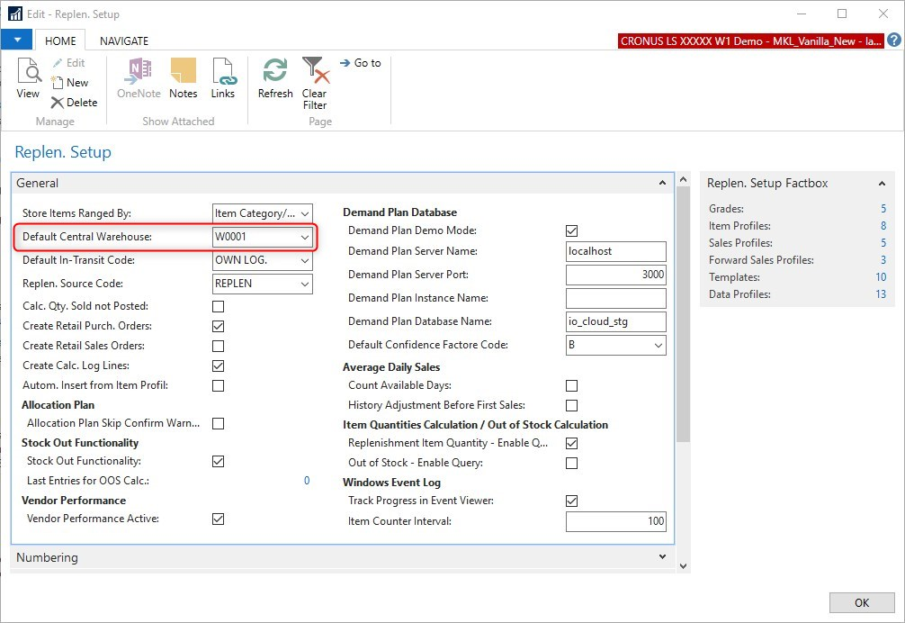Switch to the NAVIGATE tab
Viewport: 905px width, 623px height.
point(124,41)
